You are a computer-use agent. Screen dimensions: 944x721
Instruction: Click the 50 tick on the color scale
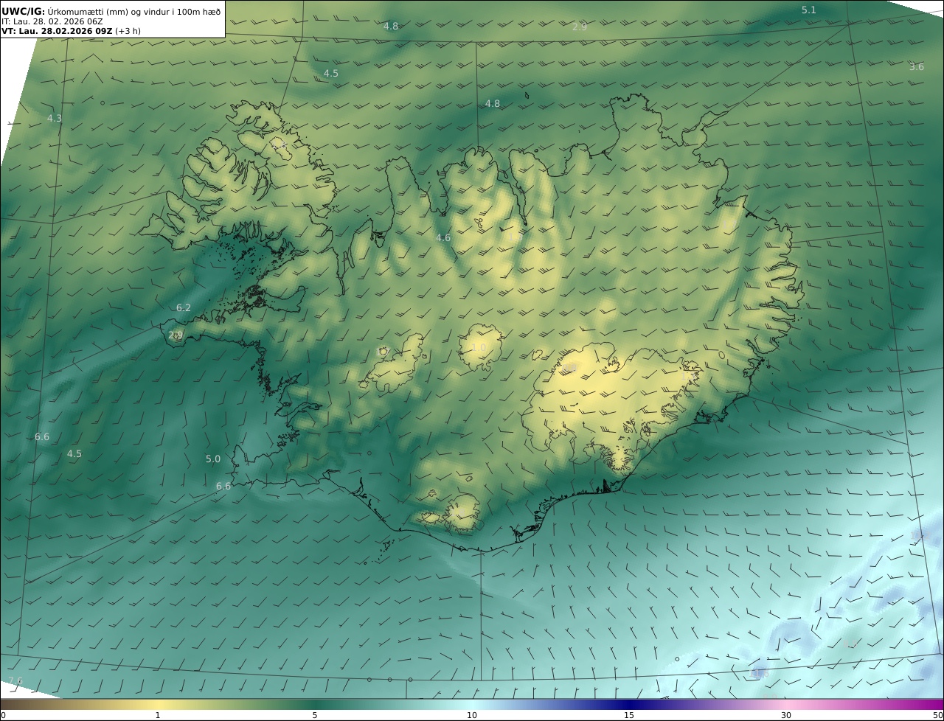[x=938, y=715]
